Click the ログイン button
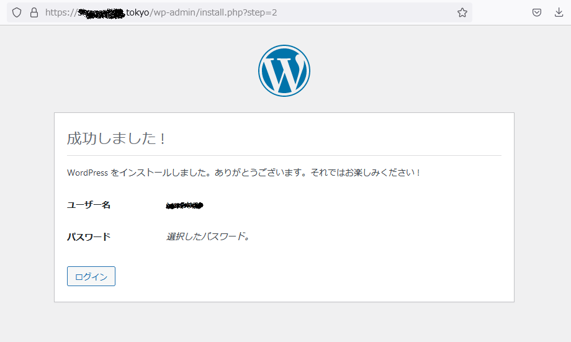The width and height of the screenshot is (571, 342). click(x=91, y=276)
